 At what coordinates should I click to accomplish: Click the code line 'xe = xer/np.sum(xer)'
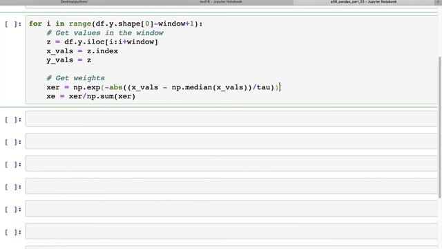pyautogui.click(x=90, y=96)
